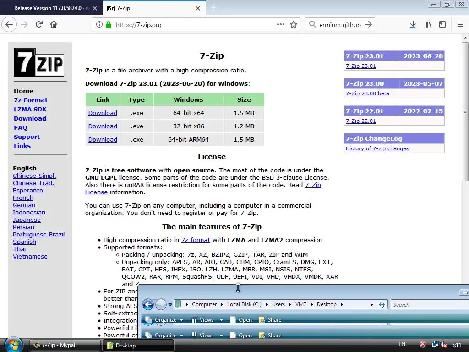Expand chevron after Users in address bar
The image size is (469, 352).
pyautogui.click(x=290, y=304)
